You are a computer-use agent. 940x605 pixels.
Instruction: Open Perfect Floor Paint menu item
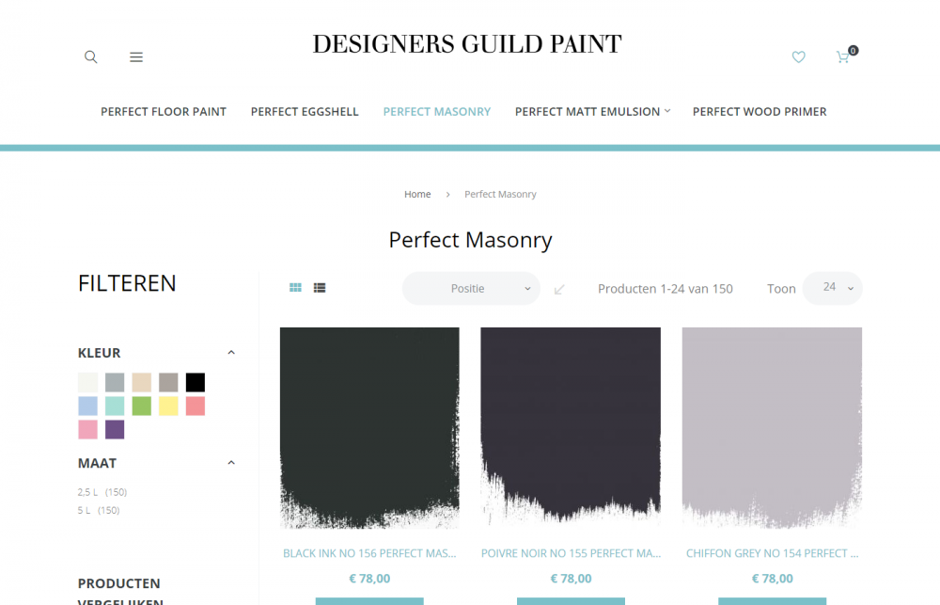[164, 112]
